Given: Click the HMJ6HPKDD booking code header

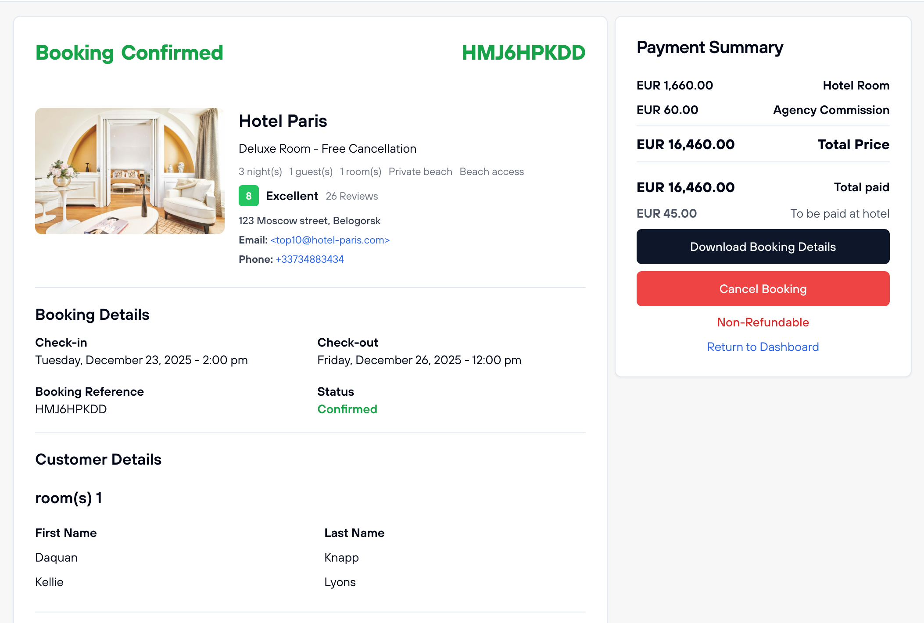Looking at the screenshot, I should point(523,53).
